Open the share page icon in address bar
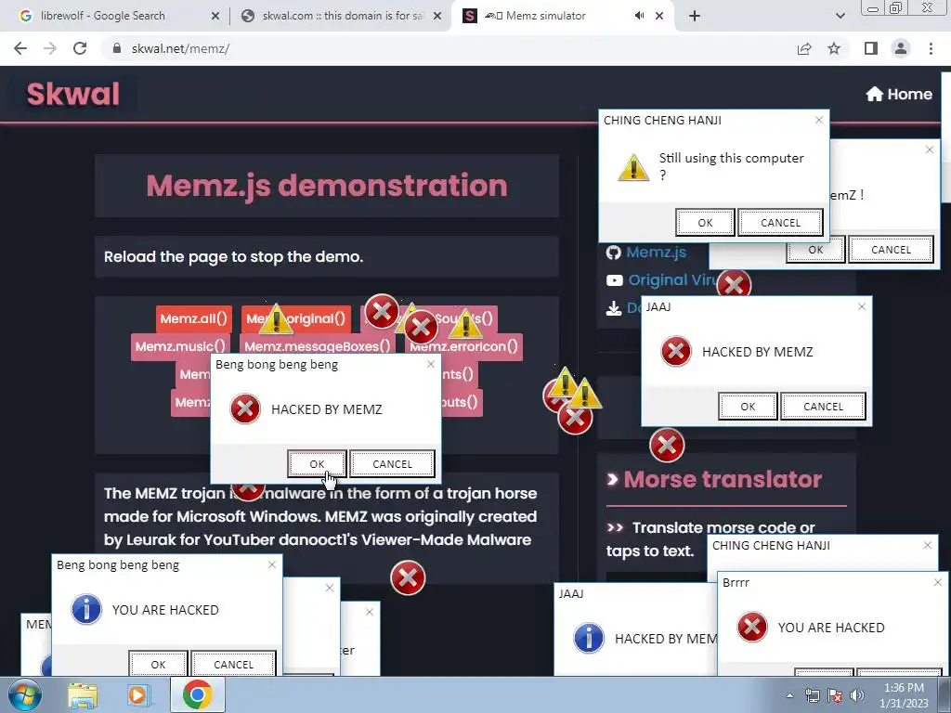This screenshot has width=951, height=713. tap(804, 48)
